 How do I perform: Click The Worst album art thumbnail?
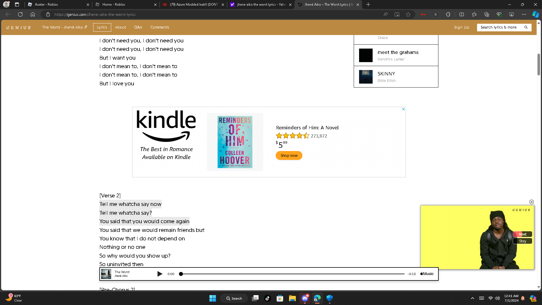tap(106, 274)
